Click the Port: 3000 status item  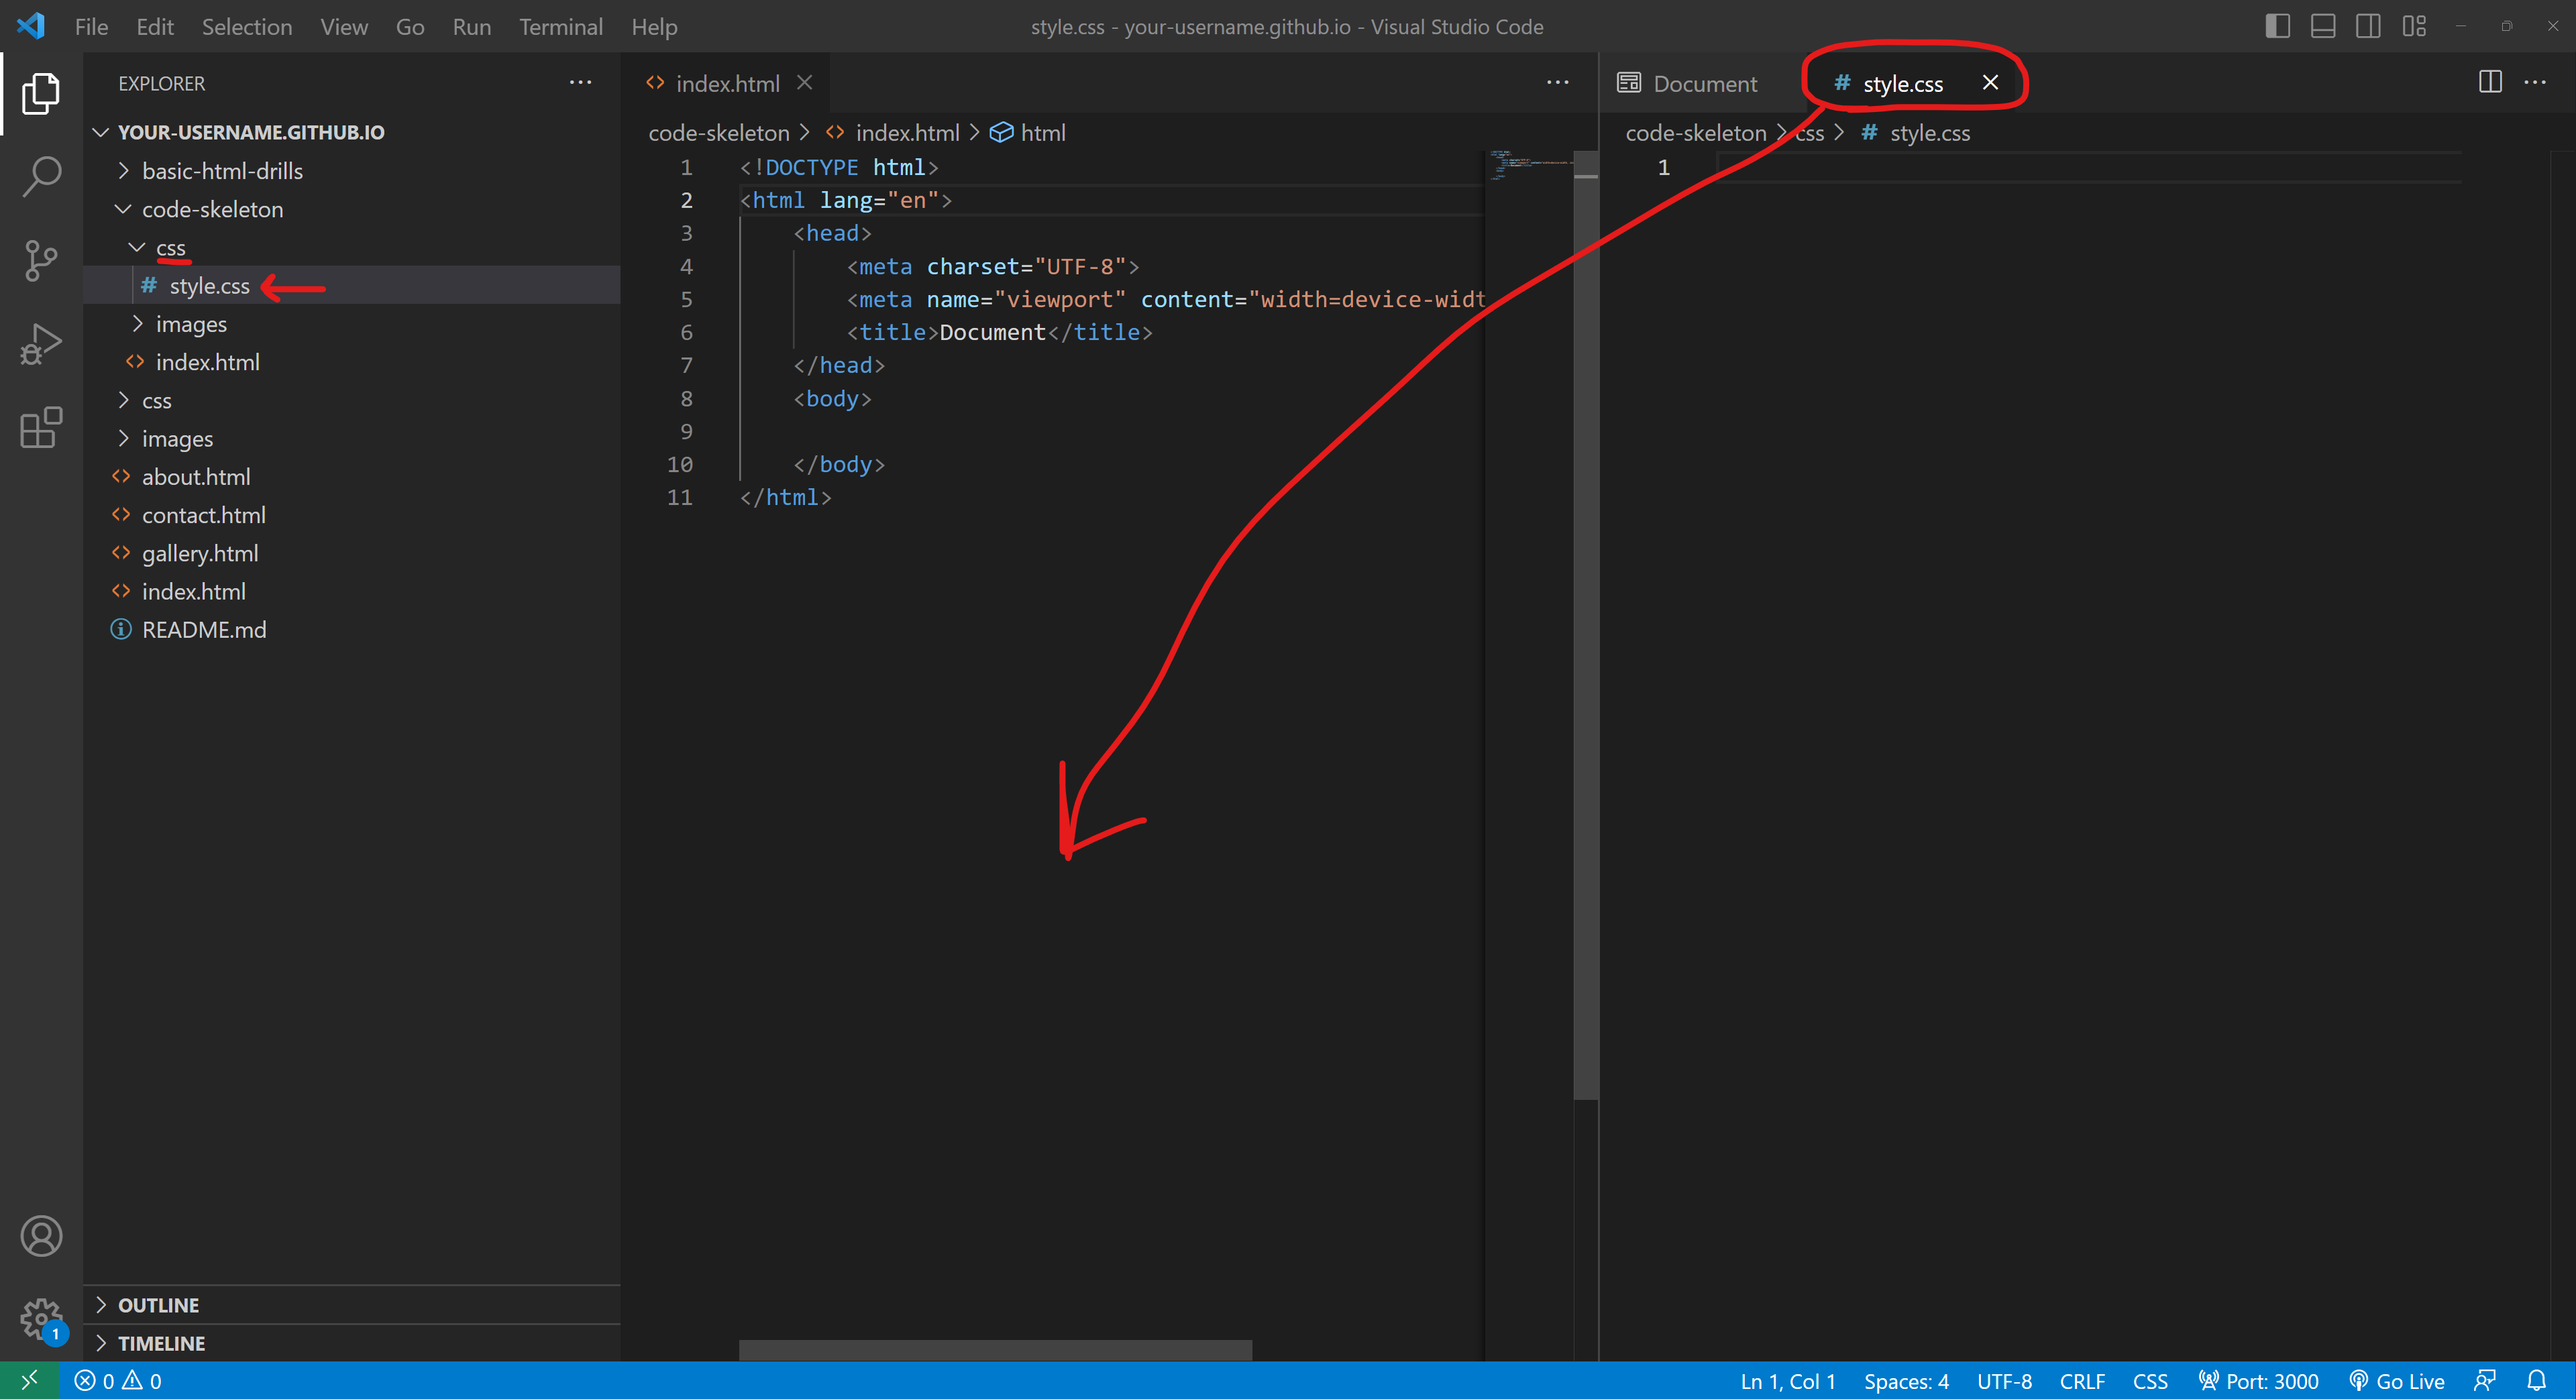click(x=2258, y=1381)
